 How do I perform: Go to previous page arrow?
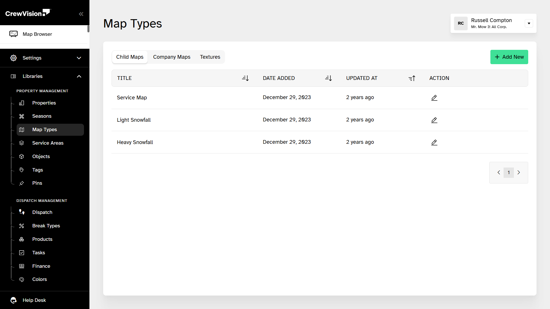pos(499,172)
